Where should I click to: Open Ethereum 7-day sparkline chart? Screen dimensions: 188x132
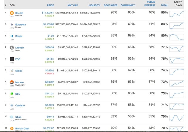(177, 26)
